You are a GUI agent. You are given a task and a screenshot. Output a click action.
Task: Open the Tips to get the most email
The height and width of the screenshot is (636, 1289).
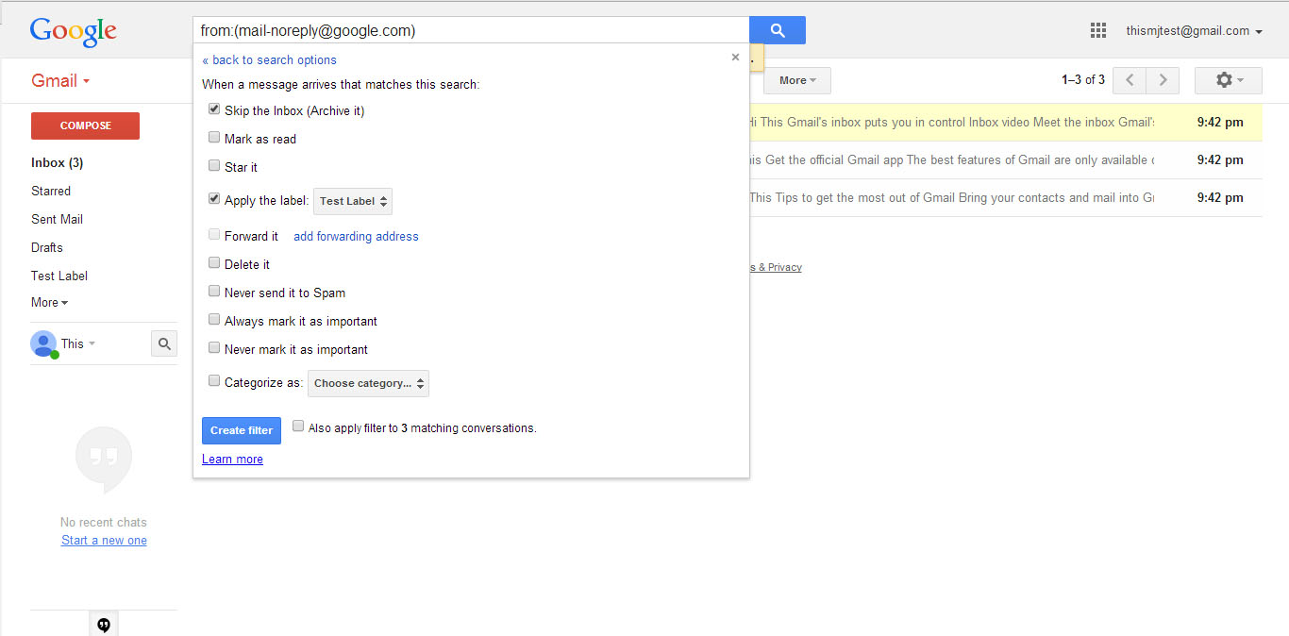[x=1006, y=197]
